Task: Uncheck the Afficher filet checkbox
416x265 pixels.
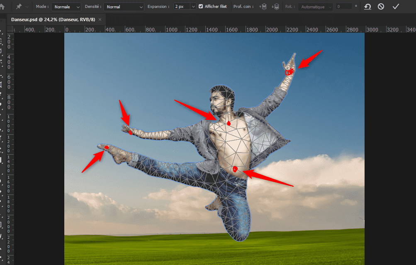Action: (x=201, y=6)
